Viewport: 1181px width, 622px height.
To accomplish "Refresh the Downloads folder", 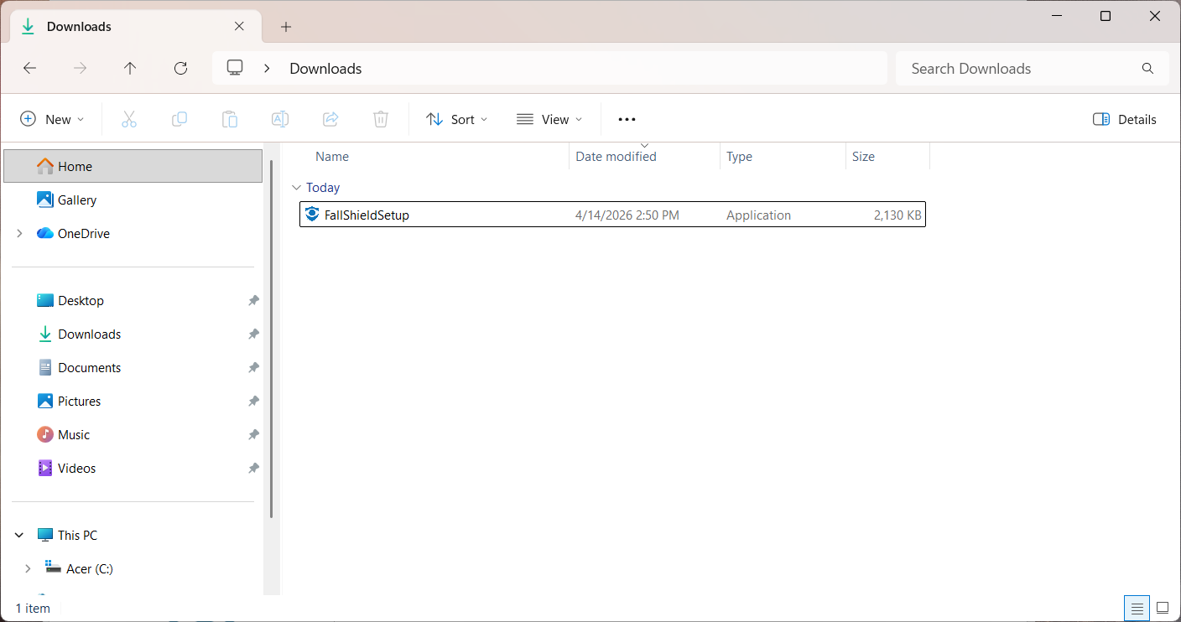I will [x=180, y=69].
